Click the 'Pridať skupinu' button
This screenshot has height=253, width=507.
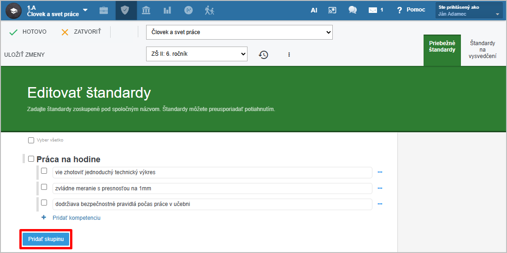coord(46,239)
